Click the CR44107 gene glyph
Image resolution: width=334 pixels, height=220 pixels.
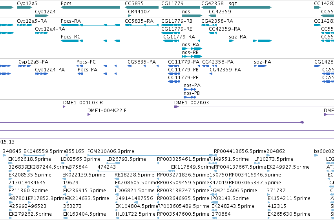(x=130, y=16)
